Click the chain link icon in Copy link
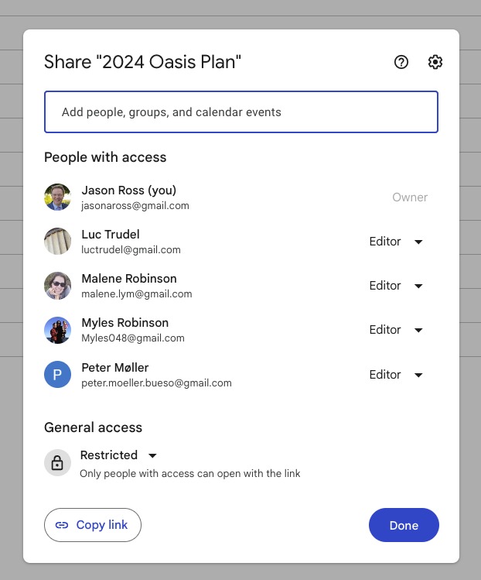The width and height of the screenshot is (481, 580). (62, 525)
